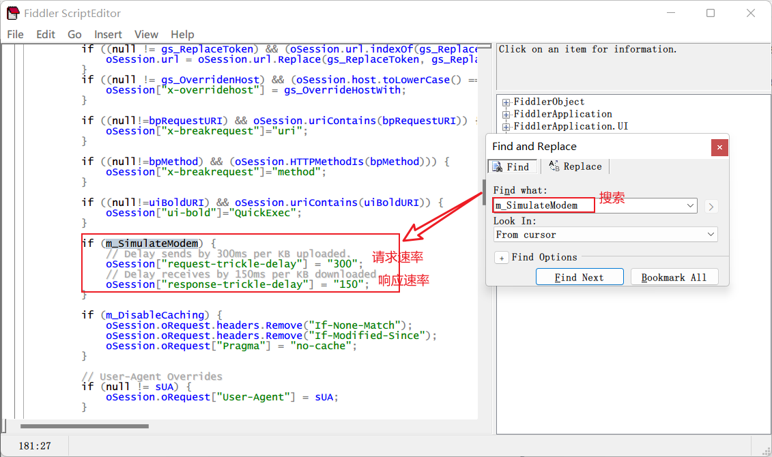Open the Find what history dropdown

(689, 205)
